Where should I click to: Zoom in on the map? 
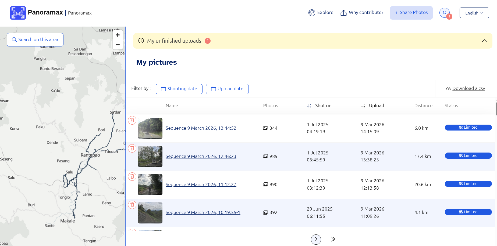coord(118,35)
